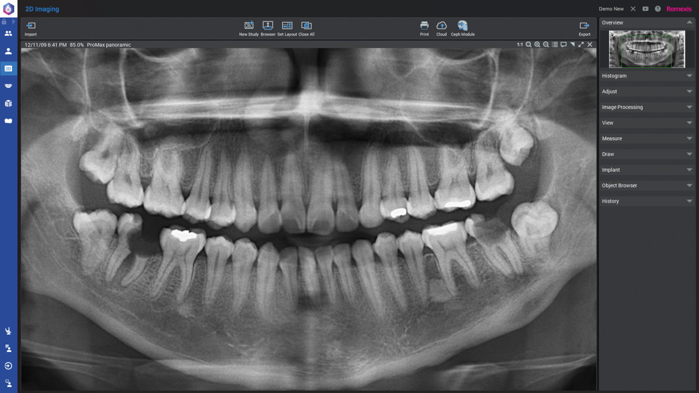The image size is (699, 393).
Task: Expand the Histogram panel
Action: tap(647, 76)
